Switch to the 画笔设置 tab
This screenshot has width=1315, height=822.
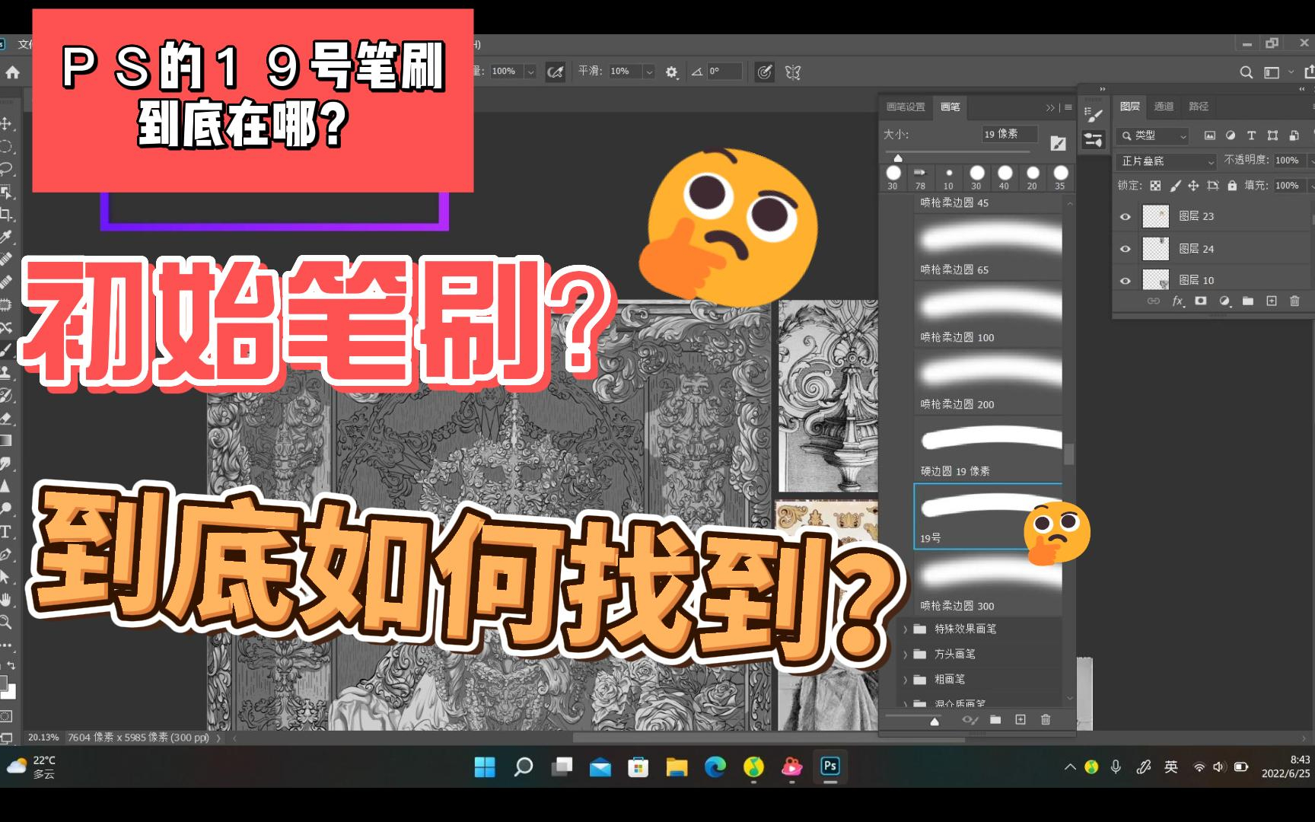[906, 107]
